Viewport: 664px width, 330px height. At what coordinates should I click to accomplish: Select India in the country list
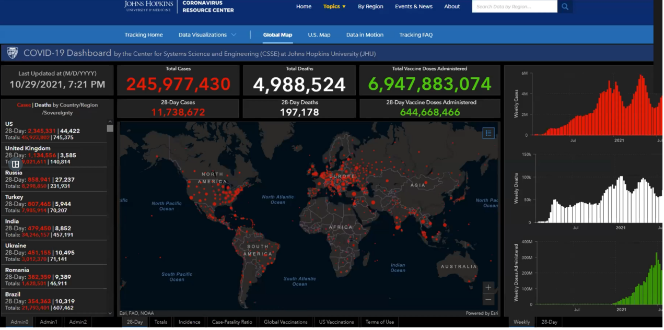pos(54,228)
